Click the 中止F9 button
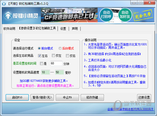Screen dimensions: 157x116 [67, 97]
